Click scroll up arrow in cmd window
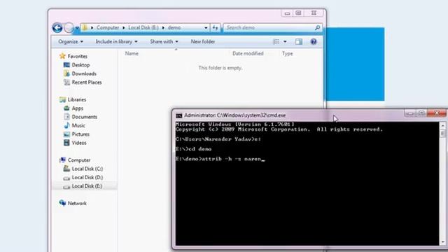The height and width of the screenshot is (252, 448). click(x=443, y=126)
